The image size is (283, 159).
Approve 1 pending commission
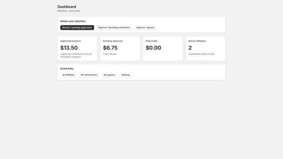click(114, 28)
